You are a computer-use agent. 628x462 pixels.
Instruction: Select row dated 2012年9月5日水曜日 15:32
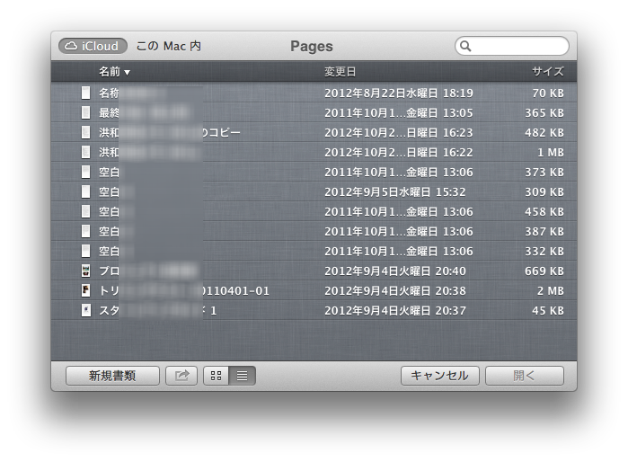pos(314,192)
